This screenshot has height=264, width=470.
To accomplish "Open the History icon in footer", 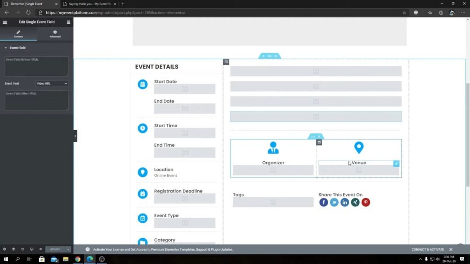I will point(22,249).
